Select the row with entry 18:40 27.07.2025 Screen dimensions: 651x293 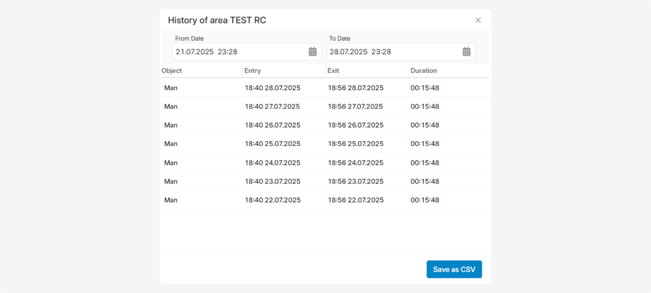click(x=272, y=106)
